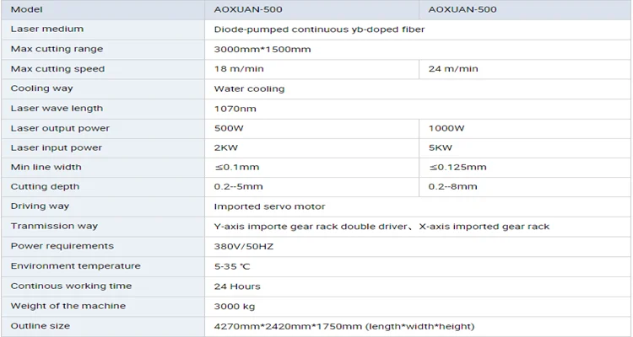Viewport: 633px width, 337px height.
Task: Select the 'Laser output power' label
Action: point(60,129)
